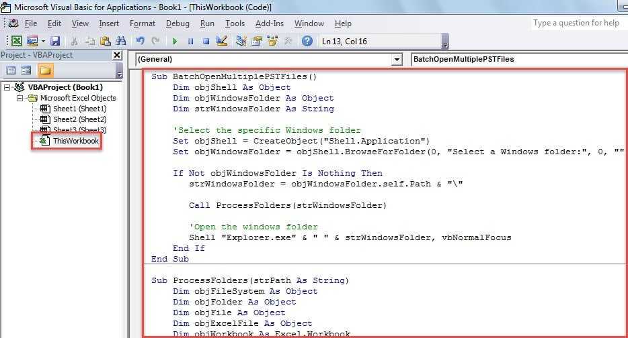This screenshot has width=628, height=338.
Task: Click the View Microsoft Excel icon
Action: [x=15, y=41]
